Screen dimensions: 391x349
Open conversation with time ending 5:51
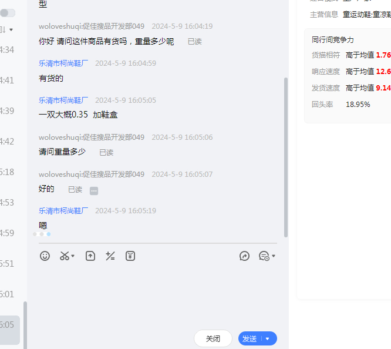point(7,264)
